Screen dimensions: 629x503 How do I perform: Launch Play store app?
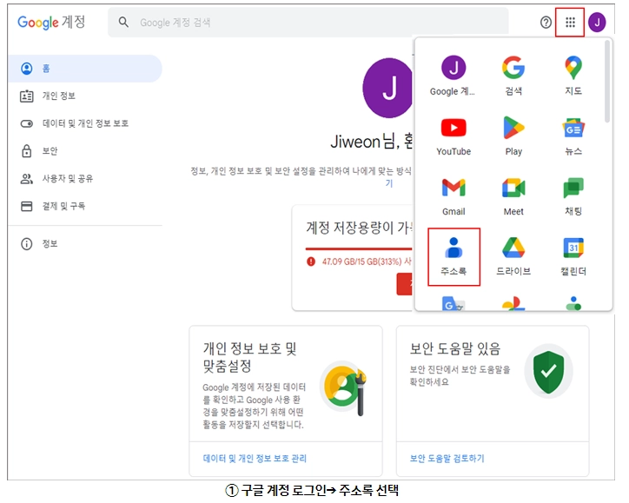tap(513, 136)
